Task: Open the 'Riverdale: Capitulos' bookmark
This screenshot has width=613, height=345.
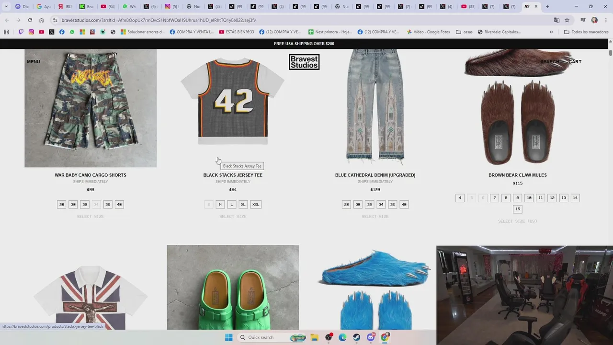Action: click(499, 32)
